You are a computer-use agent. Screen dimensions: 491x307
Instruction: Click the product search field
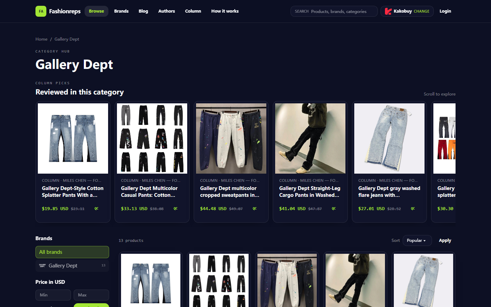(334, 11)
